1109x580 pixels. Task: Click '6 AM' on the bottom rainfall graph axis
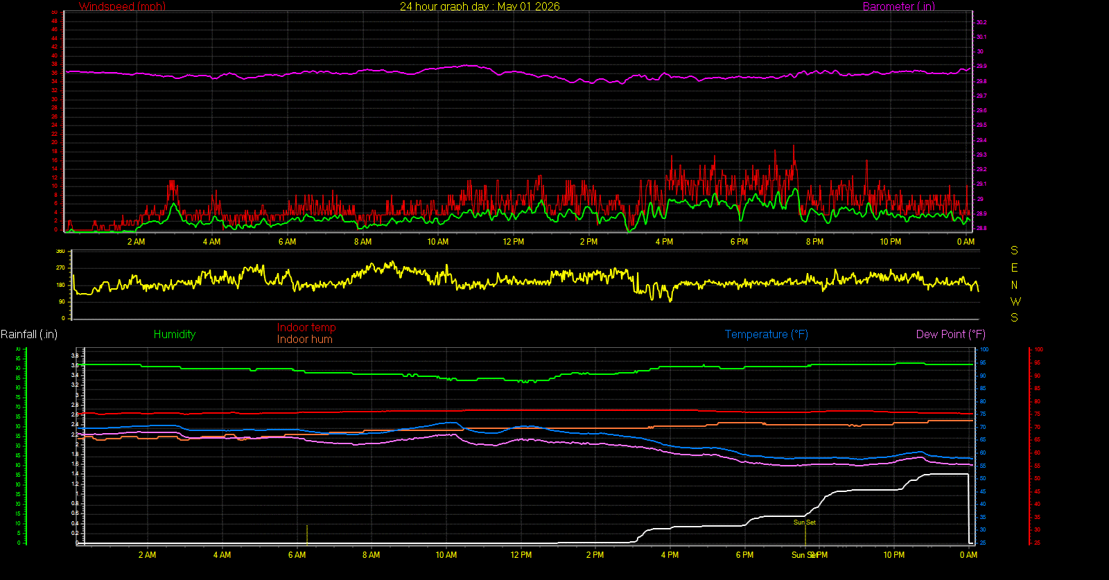coord(297,555)
